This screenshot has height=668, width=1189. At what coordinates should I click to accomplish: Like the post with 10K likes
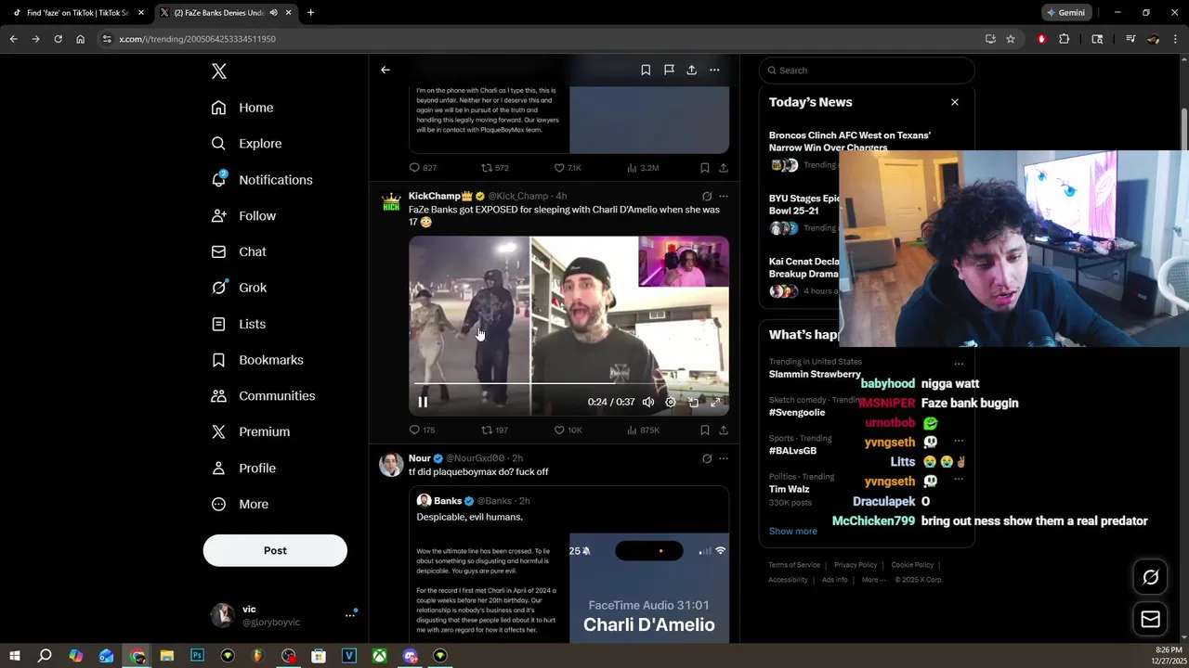click(x=568, y=430)
